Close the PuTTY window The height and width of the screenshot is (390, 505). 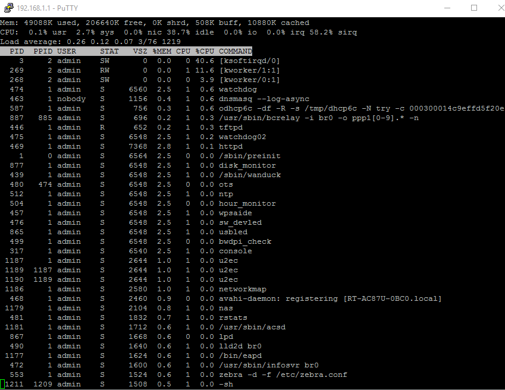tap(501, 8)
